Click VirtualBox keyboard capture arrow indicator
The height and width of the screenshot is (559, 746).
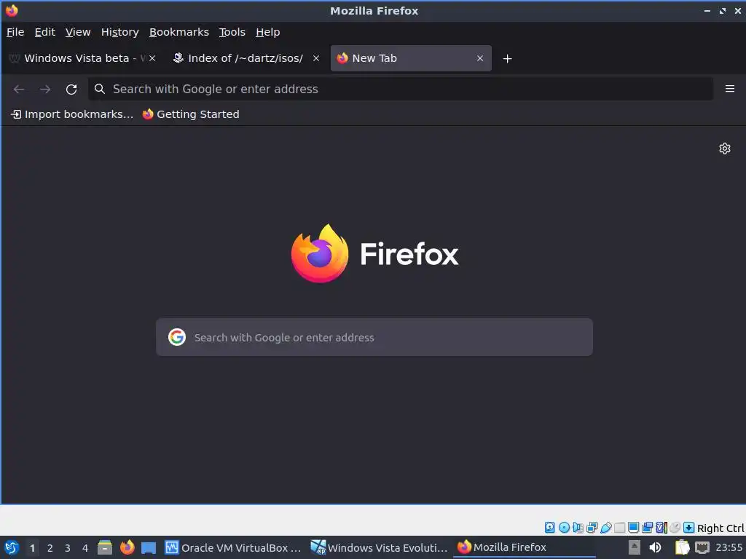click(688, 527)
